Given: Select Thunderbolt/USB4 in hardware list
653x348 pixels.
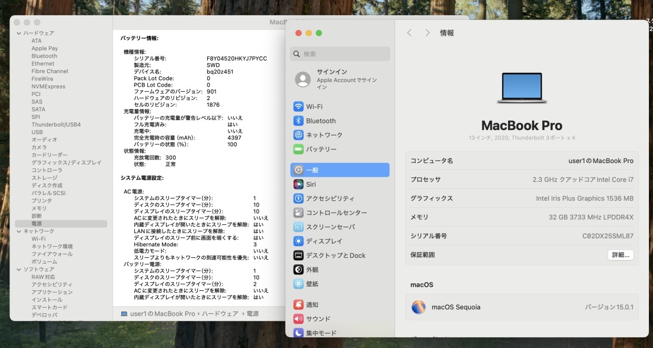Looking at the screenshot, I should click(56, 124).
